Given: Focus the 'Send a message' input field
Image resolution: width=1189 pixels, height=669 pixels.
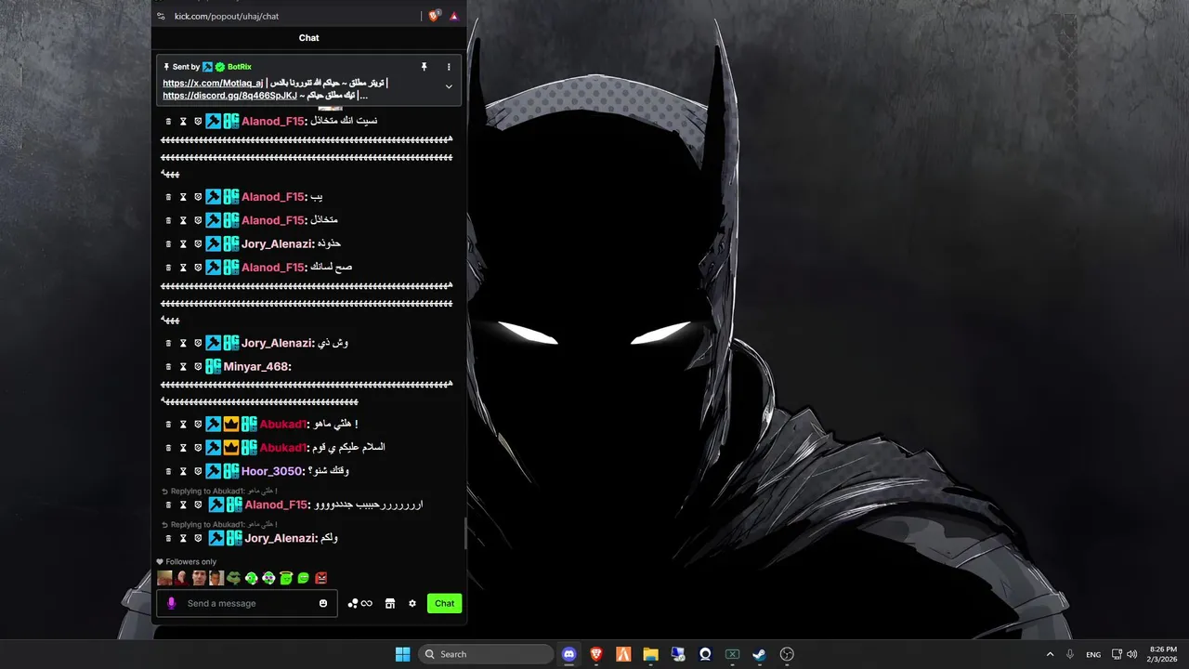Looking at the screenshot, I should [x=247, y=603].
